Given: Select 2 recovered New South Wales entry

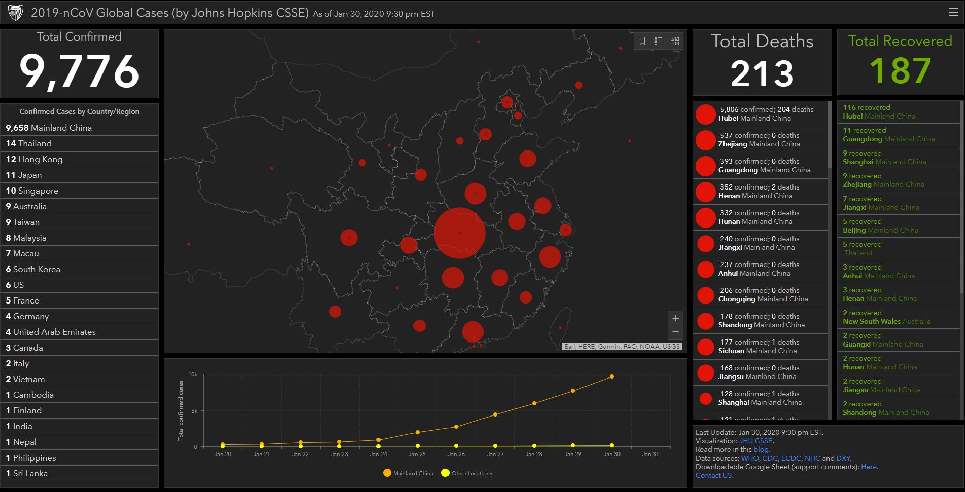Looking at the screenshot, I should click(898, 317).
